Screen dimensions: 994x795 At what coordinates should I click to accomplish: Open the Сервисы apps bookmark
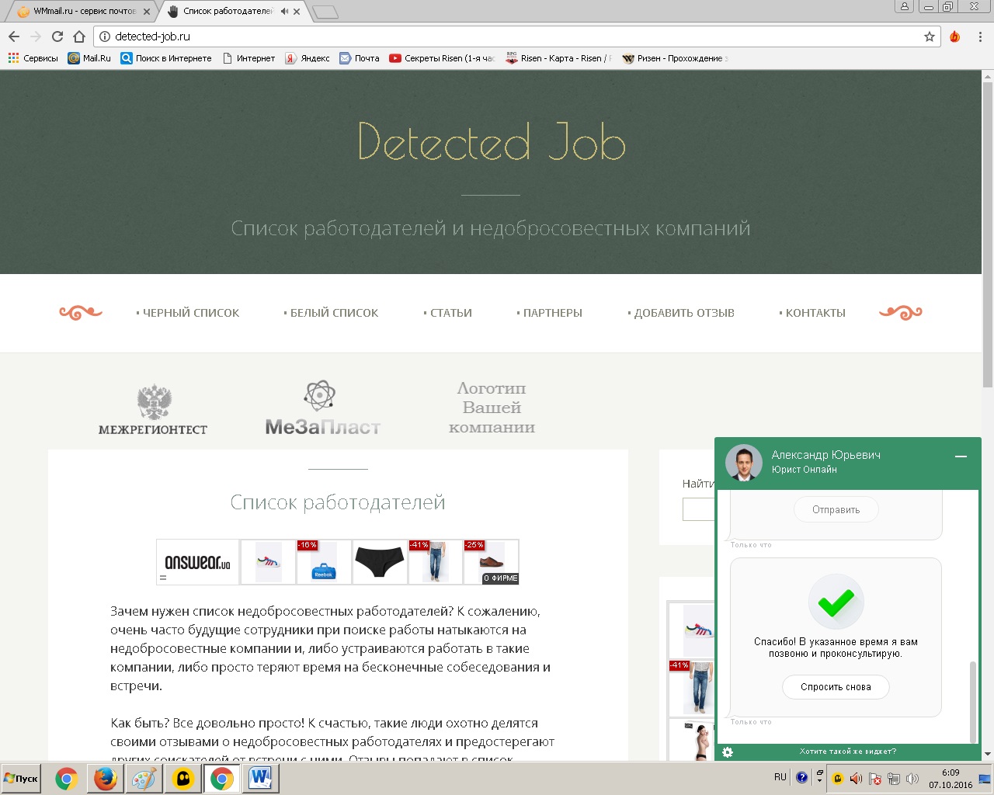tap(33, 58)
